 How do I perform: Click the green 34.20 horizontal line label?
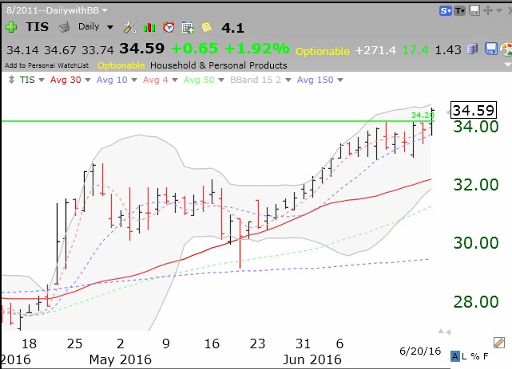tap(423, 115)
